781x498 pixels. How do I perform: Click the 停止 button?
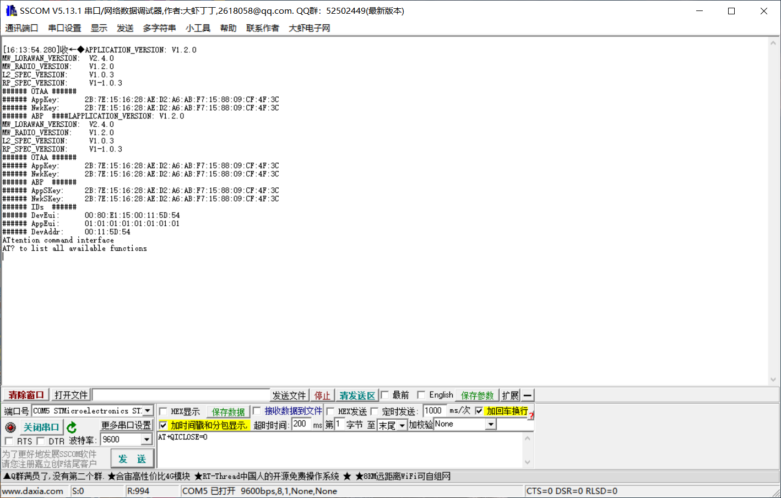(x=322, y=396)
